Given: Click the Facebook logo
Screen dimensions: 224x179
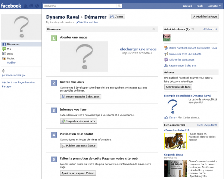Looking at the screenshot, I should tap(11, 6).
